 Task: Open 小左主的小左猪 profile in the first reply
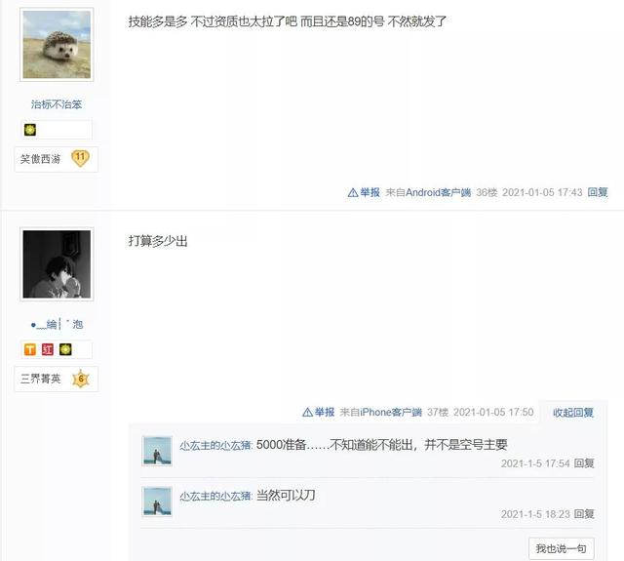(216, 445)
